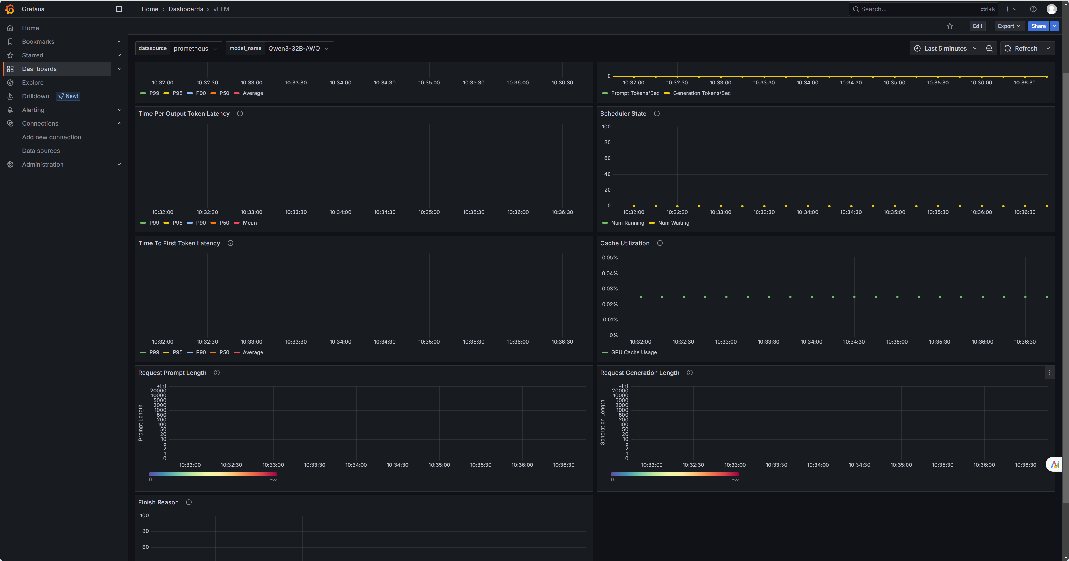The height and width of the screenshot is (561, 1069).
Task: Click the Refresh button
Action: click(1021, 48)
